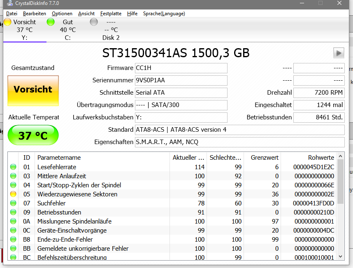Screen dimensions: 353x268
Task: Click the Lesefehlerrate parameter name
Action: tap(57, 167)
